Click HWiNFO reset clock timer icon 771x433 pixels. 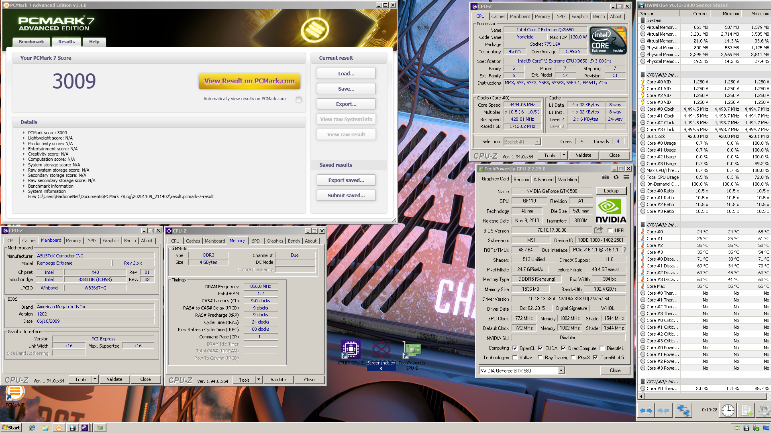coord(728,411)
